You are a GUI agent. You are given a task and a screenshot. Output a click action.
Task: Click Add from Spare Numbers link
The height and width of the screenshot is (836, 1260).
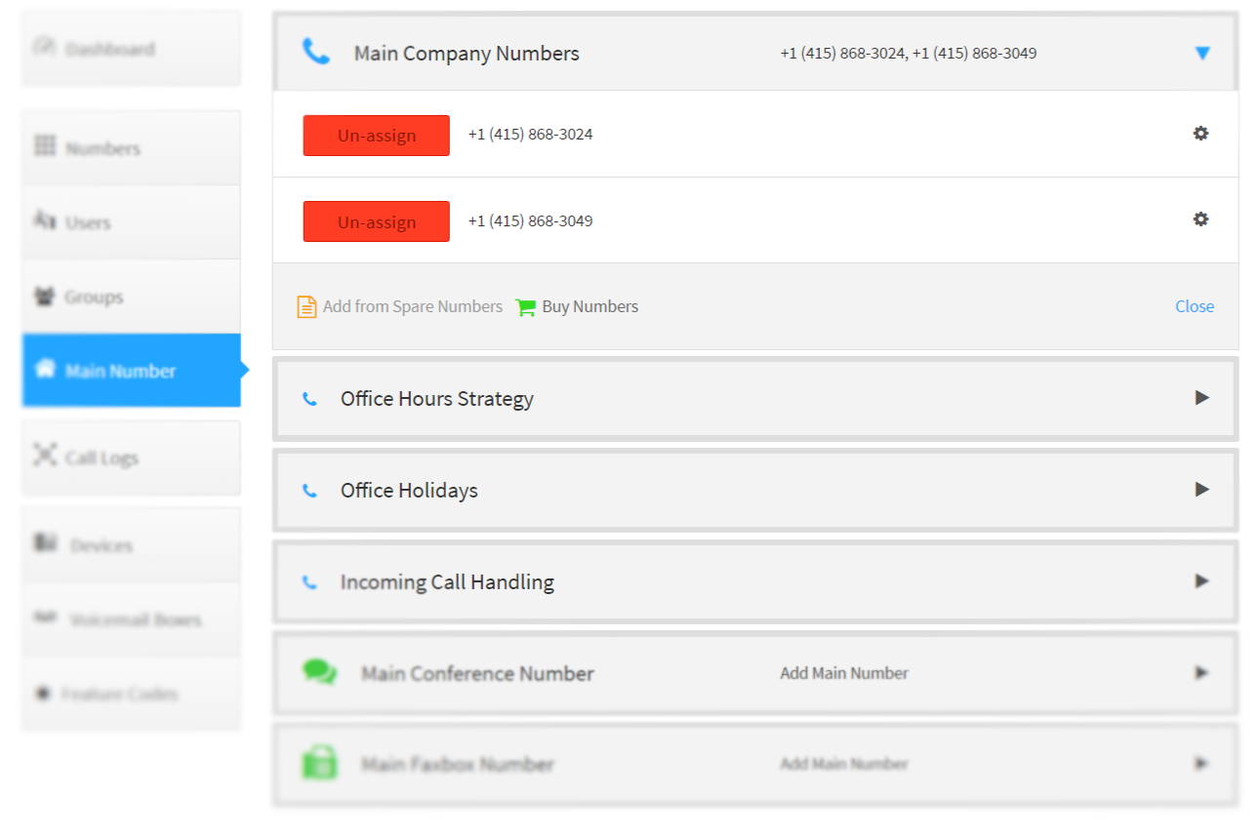pyautogui.click(x=413, y=306)
